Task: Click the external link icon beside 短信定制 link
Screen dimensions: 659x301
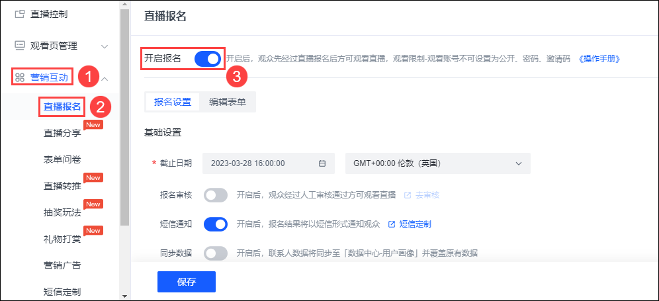Action: tap(392, 224)
